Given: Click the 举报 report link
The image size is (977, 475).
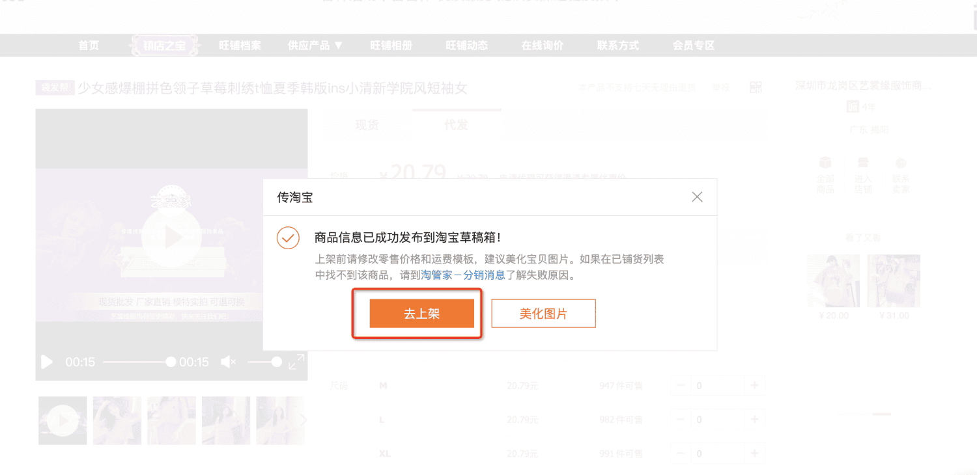Looking at the screenshot, I should pyautogui.click(x=720, y=87).
